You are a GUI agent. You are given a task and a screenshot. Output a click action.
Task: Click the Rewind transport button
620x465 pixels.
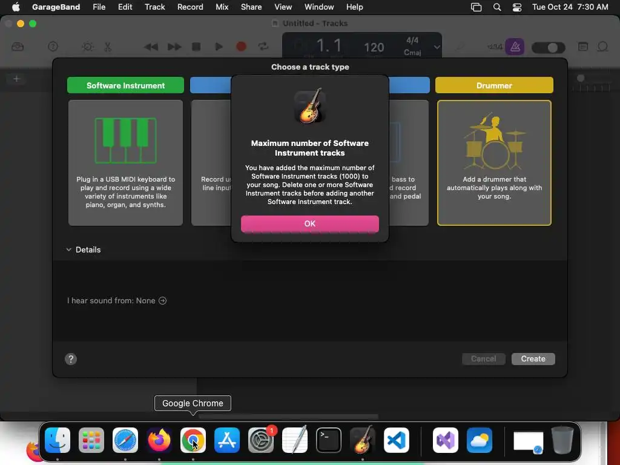pyautogui.click(x=151, y=47)
